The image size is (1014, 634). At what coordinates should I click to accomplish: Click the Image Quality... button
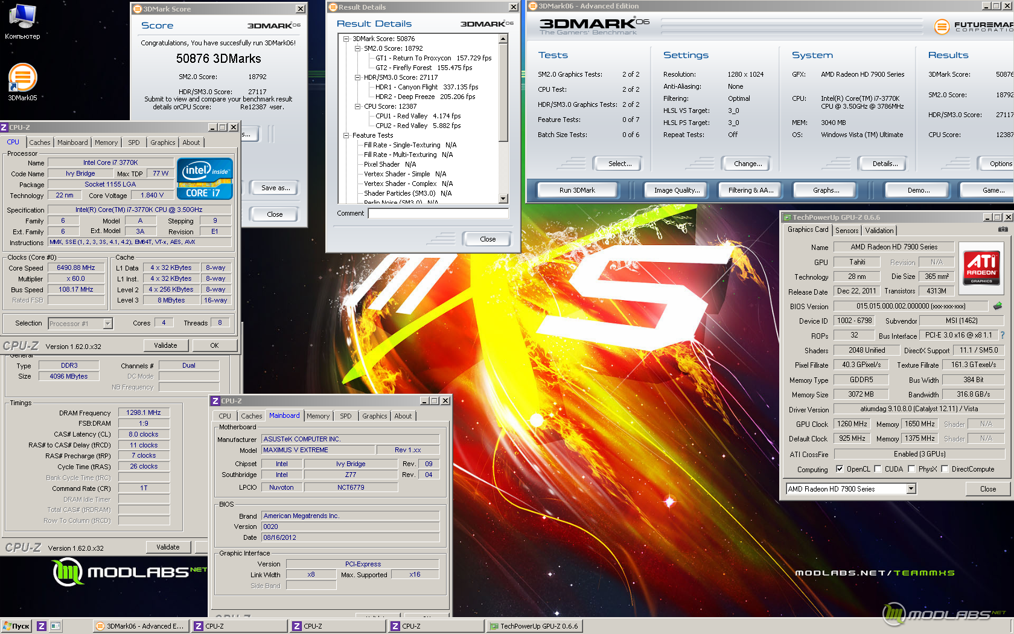pyautogui.click(x=677, y=190)
